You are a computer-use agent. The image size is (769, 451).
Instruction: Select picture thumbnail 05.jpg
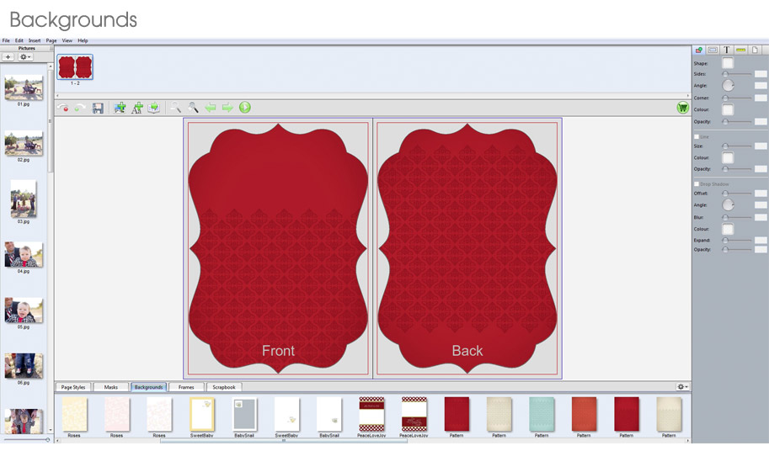(24, 310)
